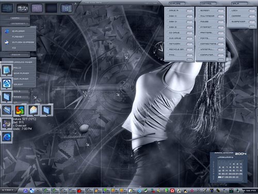The height and width of the screenshot is (194, 258).
Task: Click the 2004 year in calendar
Action: (x=240, y=154)
